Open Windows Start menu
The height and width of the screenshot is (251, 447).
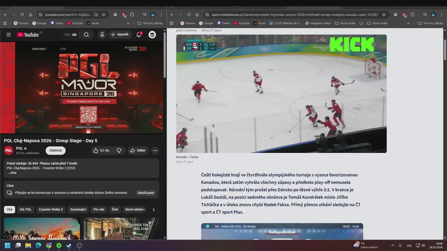coord(7,245)
